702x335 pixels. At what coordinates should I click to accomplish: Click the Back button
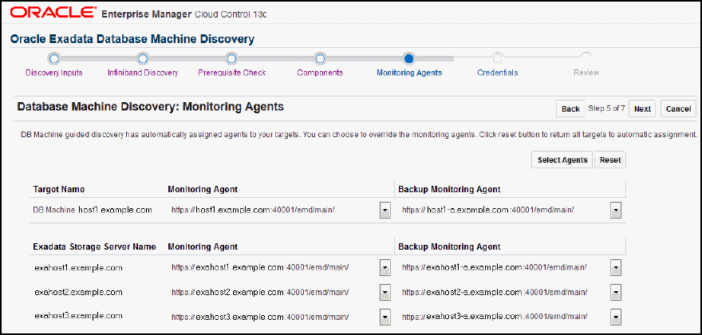[x=570, y=108]
